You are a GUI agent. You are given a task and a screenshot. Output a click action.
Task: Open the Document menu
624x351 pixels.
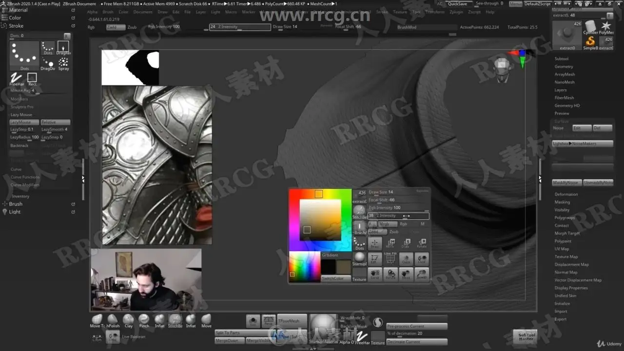(x=143, y=12)
